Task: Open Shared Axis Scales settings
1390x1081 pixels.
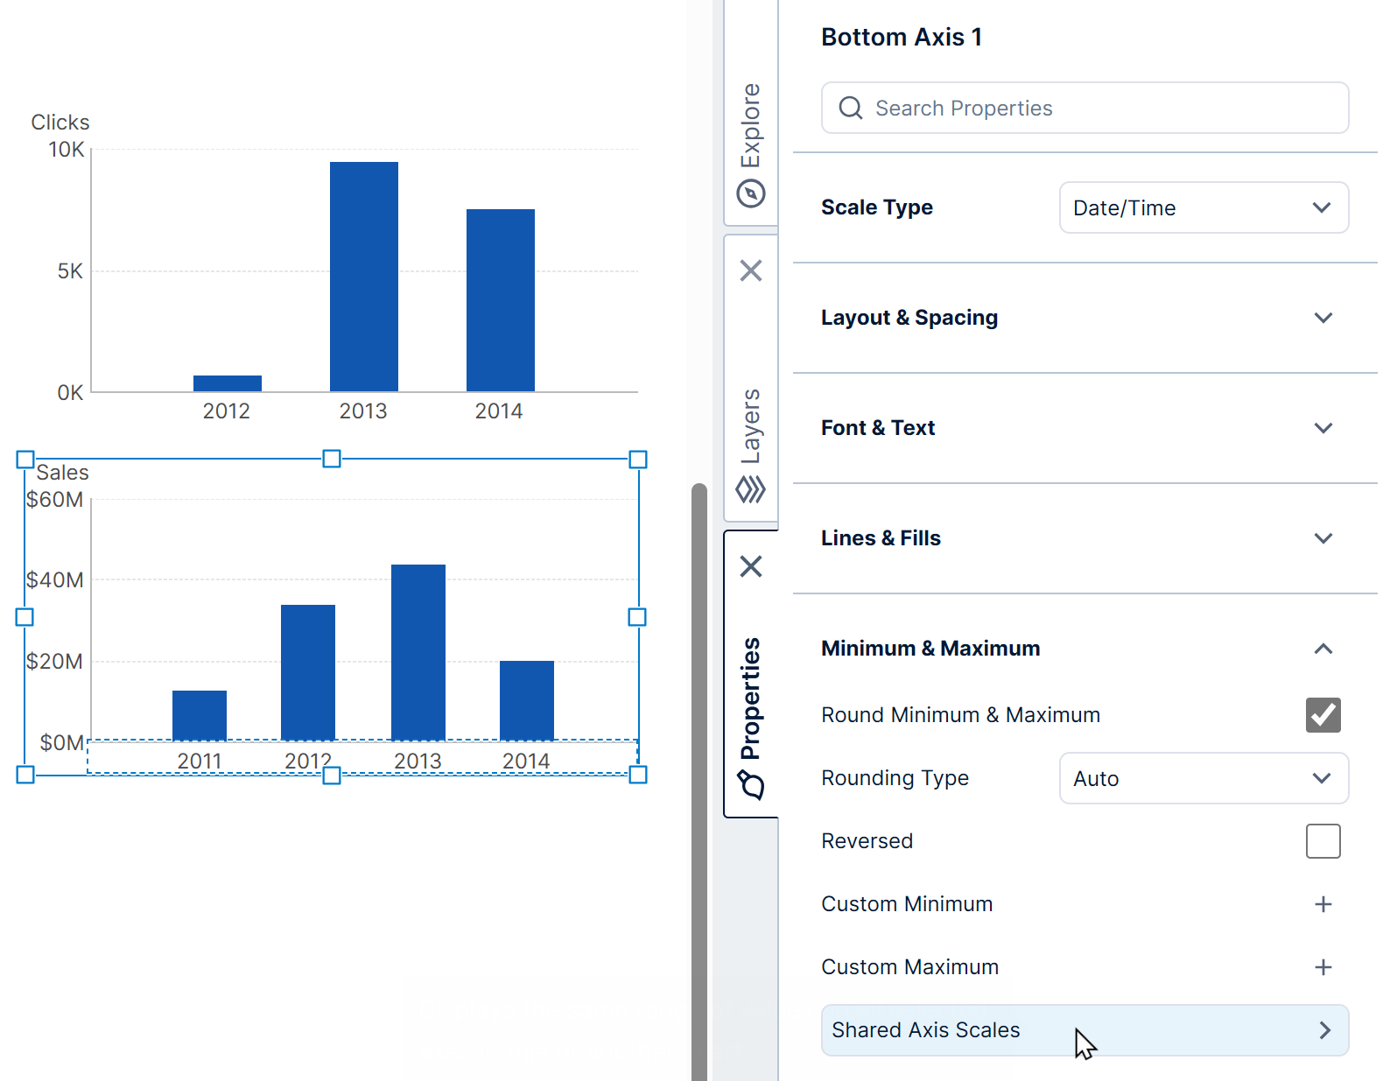Action: tap(1085, 1030)
